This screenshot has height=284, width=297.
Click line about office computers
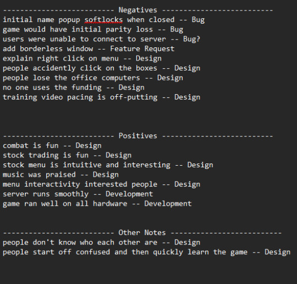pyautogui.click(x=93, y=78)
